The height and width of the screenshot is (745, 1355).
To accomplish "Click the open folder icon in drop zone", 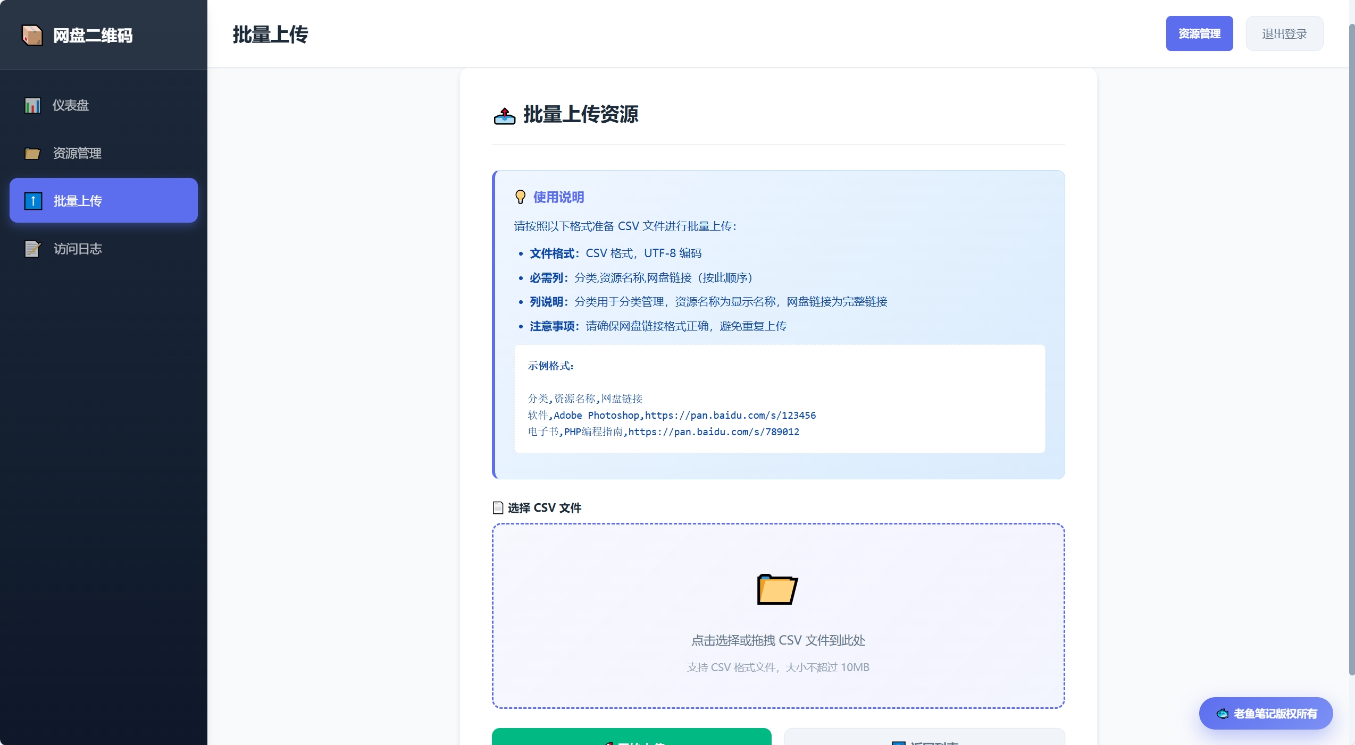I will 777,589.
